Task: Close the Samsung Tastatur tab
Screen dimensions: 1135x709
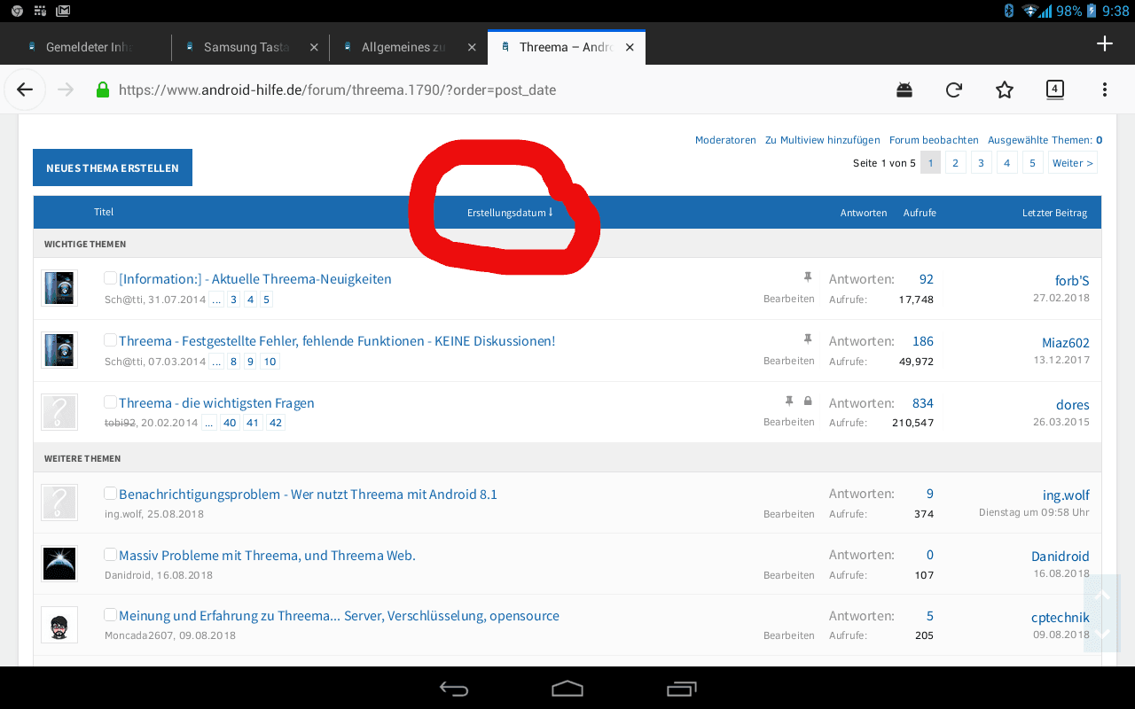Action: click(x=314, y=47)
